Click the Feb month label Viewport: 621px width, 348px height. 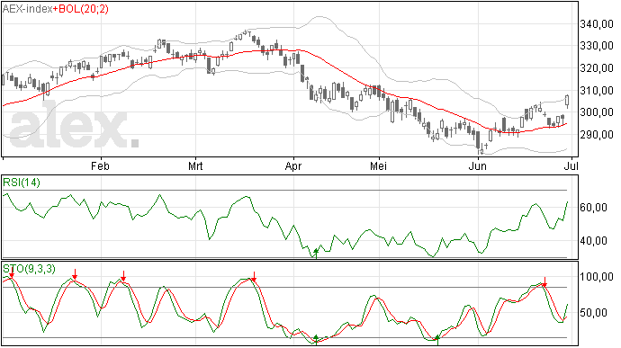tap(100, 165)
